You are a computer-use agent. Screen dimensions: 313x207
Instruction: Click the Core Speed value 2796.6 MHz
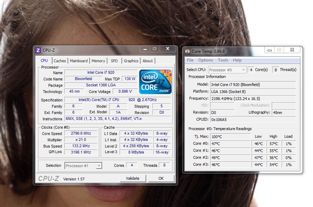click(x=81, y=133)
